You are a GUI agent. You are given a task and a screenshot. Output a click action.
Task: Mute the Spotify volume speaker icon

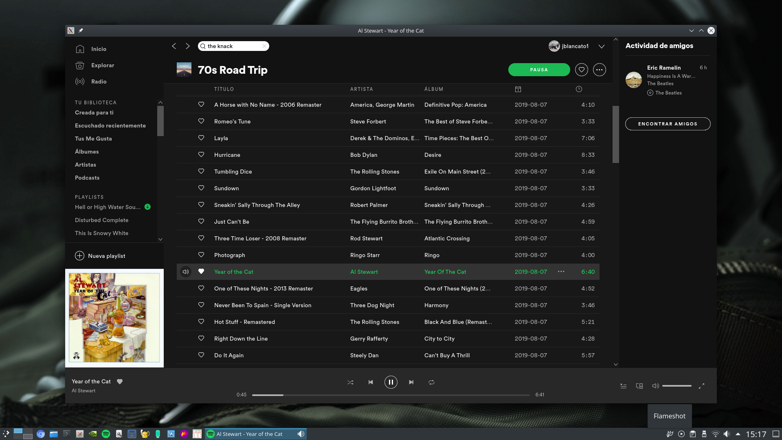(655, 386)
